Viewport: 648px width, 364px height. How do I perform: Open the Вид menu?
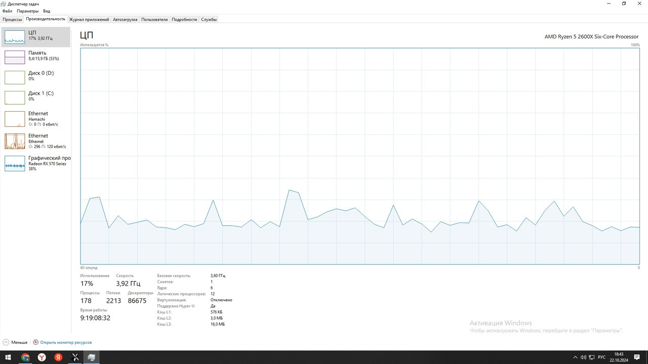pos(47,11)
